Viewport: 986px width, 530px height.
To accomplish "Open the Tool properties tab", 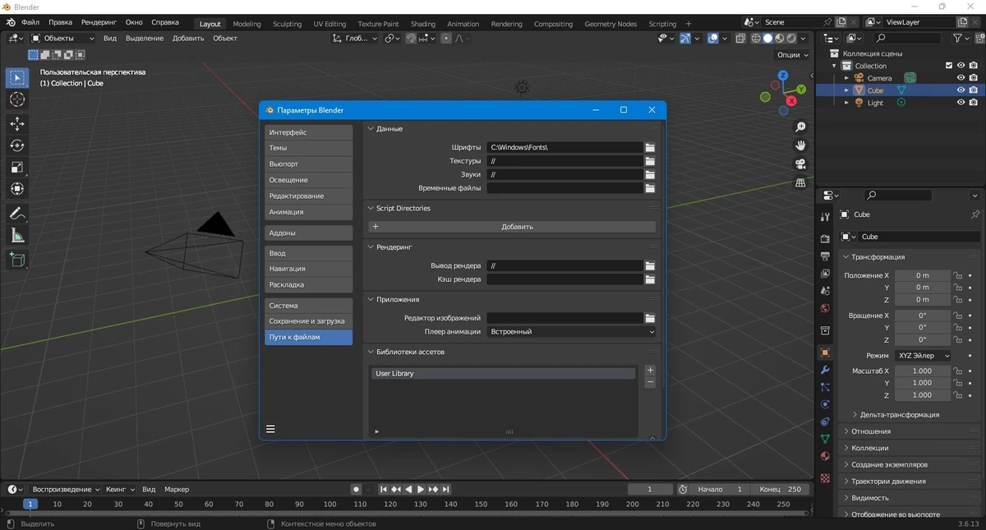I will tap(825, 216).
